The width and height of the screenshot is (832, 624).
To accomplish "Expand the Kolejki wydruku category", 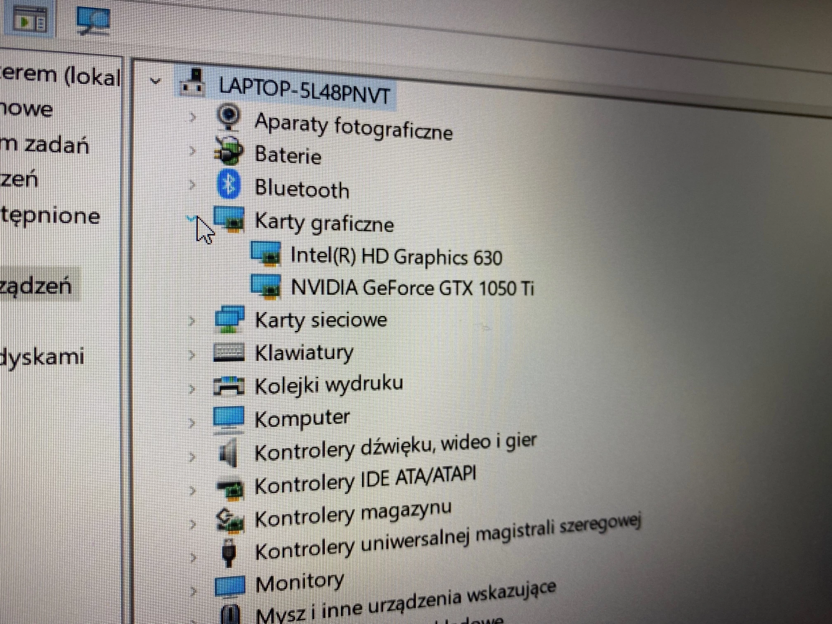I will (x=191, y=388).
